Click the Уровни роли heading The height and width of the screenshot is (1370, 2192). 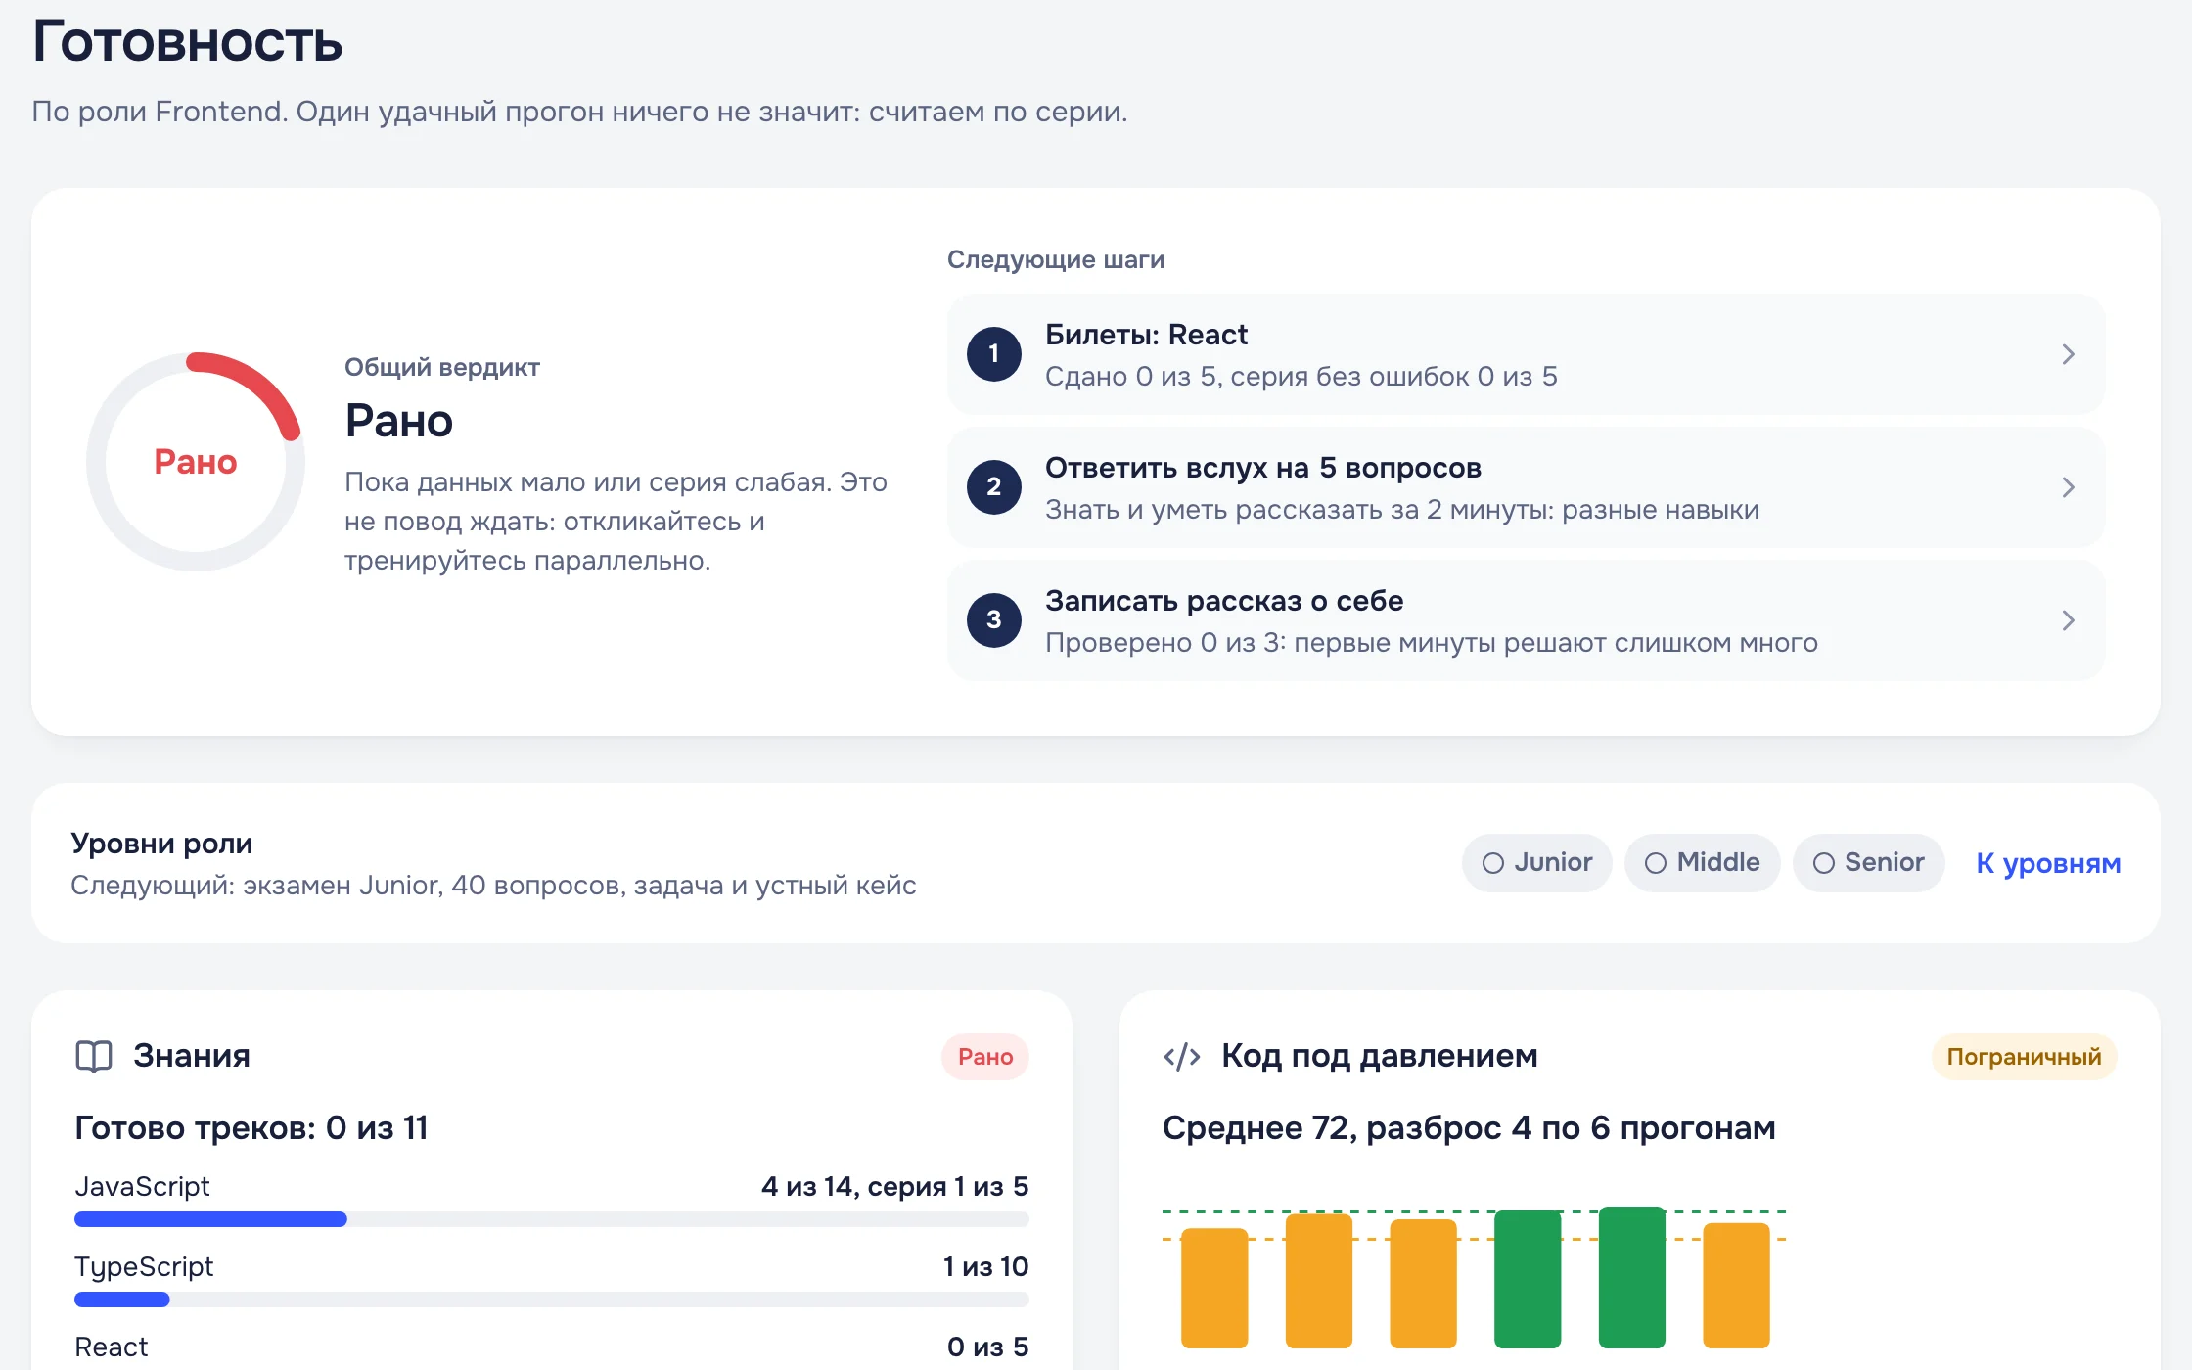(x=161, y=844)
